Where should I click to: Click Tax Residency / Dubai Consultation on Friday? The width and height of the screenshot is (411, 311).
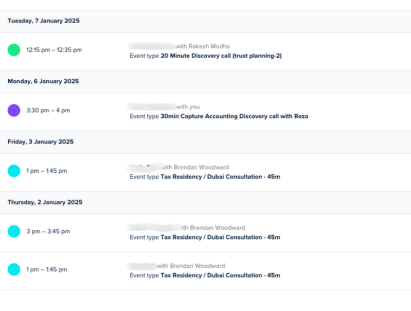[220, 177]
